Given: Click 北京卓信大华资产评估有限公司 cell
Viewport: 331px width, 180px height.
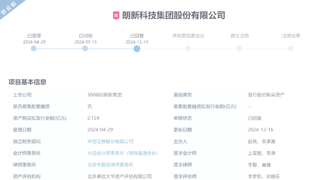Looking at the screenshot, I should pos(120,176).
